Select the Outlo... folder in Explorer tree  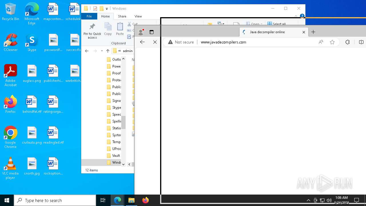(x=114, y=60)
